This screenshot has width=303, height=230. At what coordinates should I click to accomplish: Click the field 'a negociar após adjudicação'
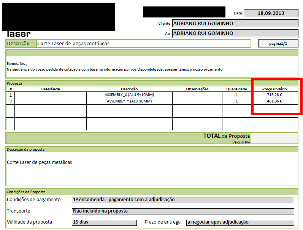240,222
